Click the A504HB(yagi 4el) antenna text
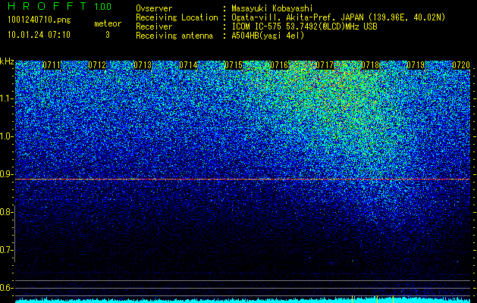 tap(268, 36)
